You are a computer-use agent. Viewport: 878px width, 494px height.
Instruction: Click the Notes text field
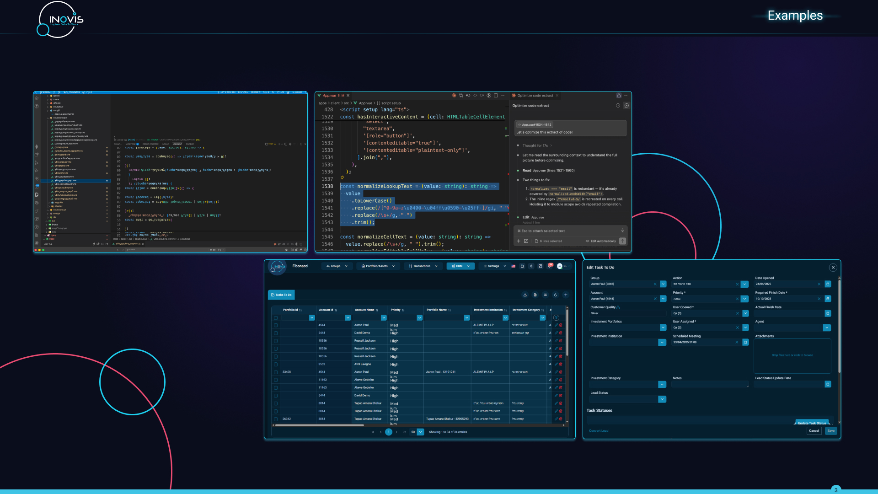coord(710,384)
